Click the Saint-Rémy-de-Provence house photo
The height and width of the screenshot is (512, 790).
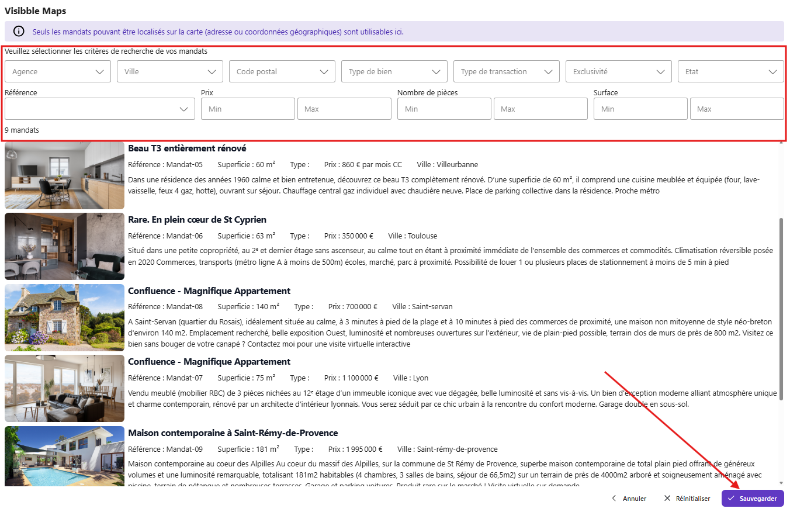coord(64,456)
